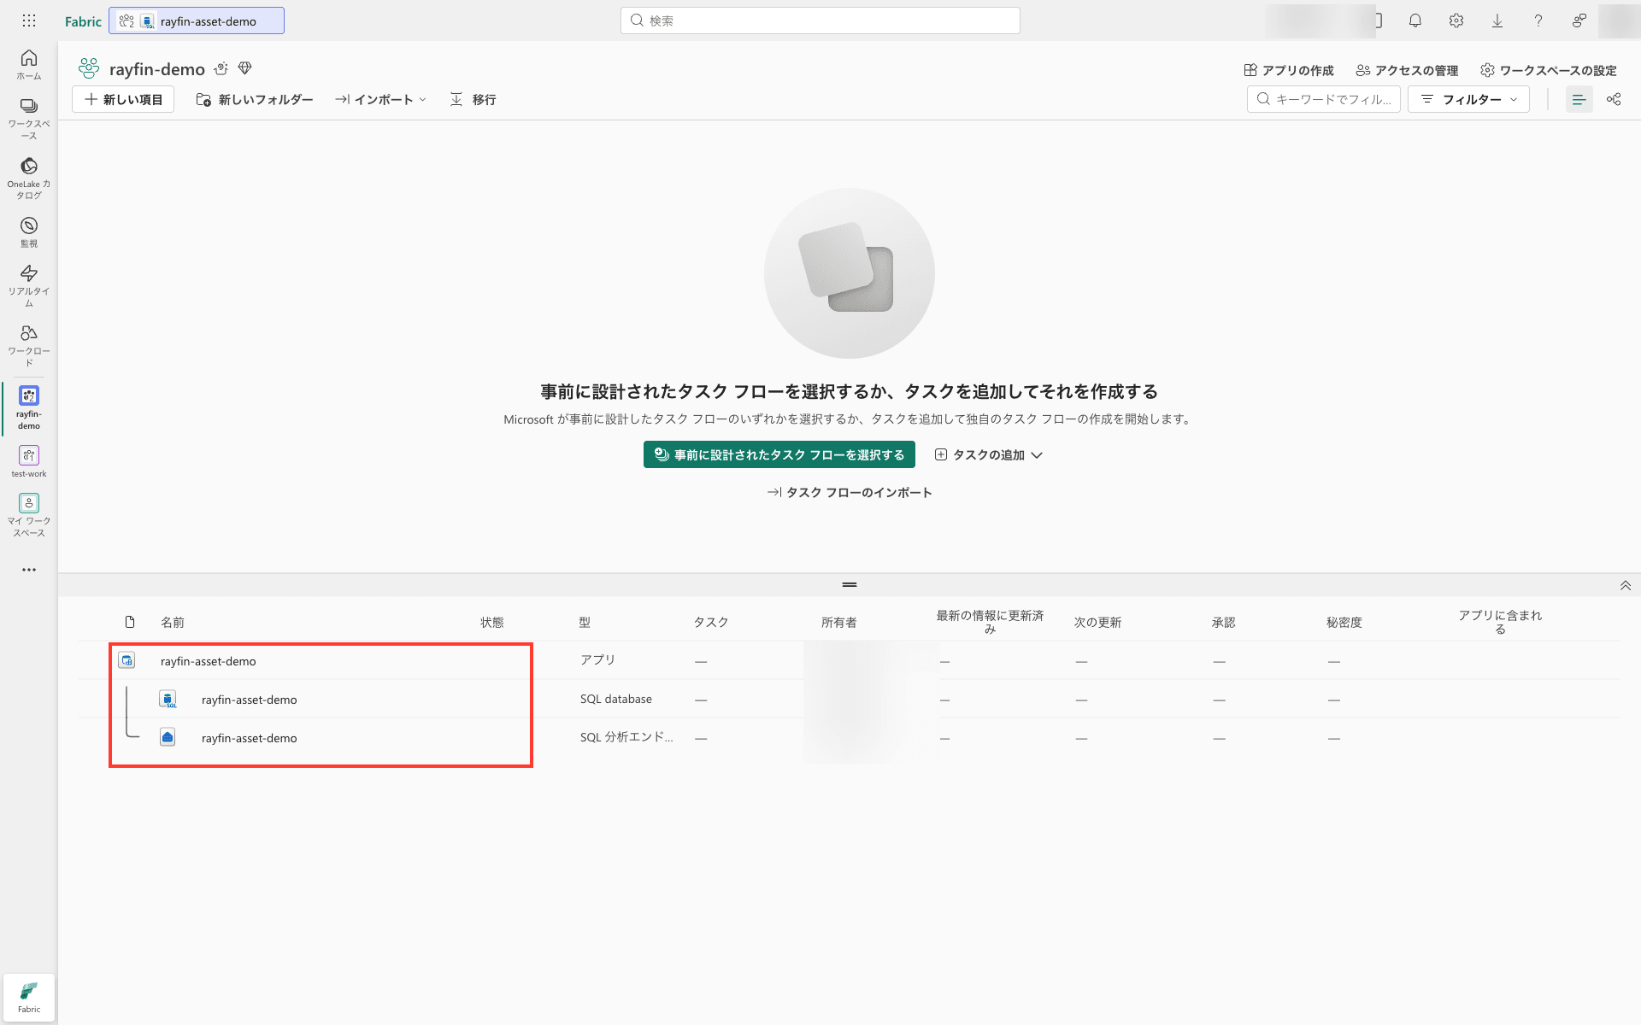The image size is (1641, 1025).
Task: Click the diamond icon beside rayfin-demo
Action: pos(245,68)
